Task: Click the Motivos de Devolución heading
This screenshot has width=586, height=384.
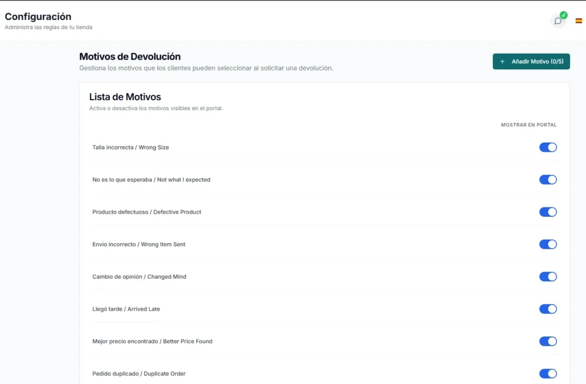Action: pos(130,57)
